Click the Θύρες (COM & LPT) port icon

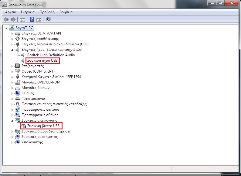18,71
